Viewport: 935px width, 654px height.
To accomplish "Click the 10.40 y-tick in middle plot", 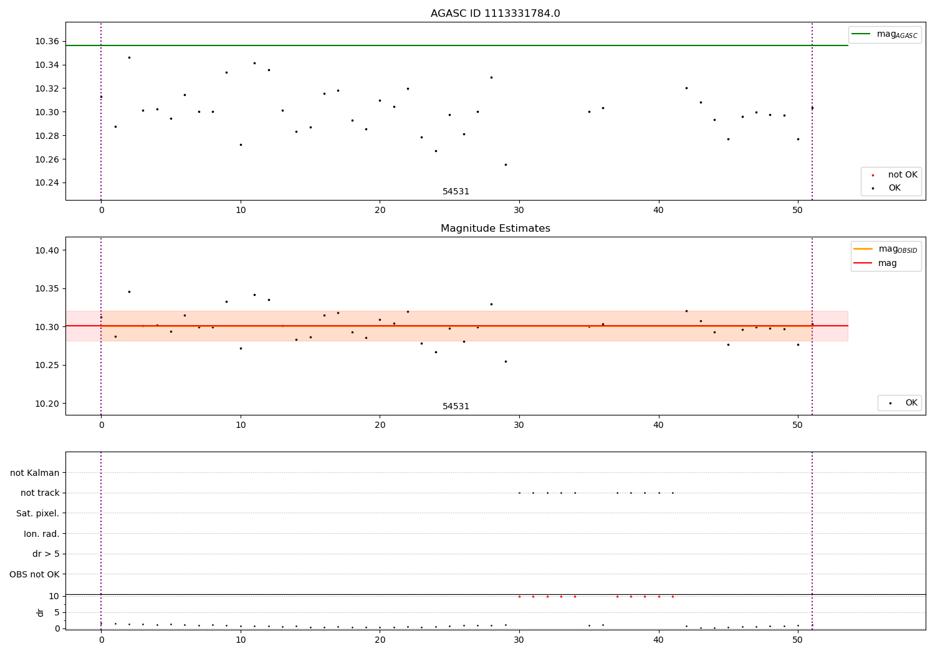I will tap(47, 250).
